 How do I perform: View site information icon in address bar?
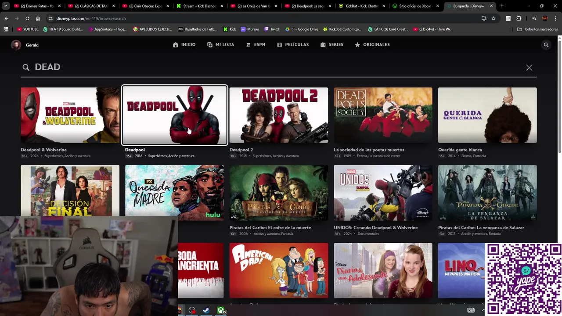coord(50,18)
